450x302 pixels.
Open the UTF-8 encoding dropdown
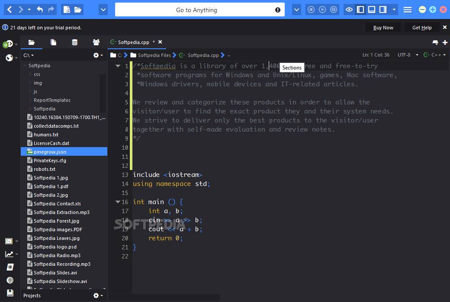click(408, 55)
